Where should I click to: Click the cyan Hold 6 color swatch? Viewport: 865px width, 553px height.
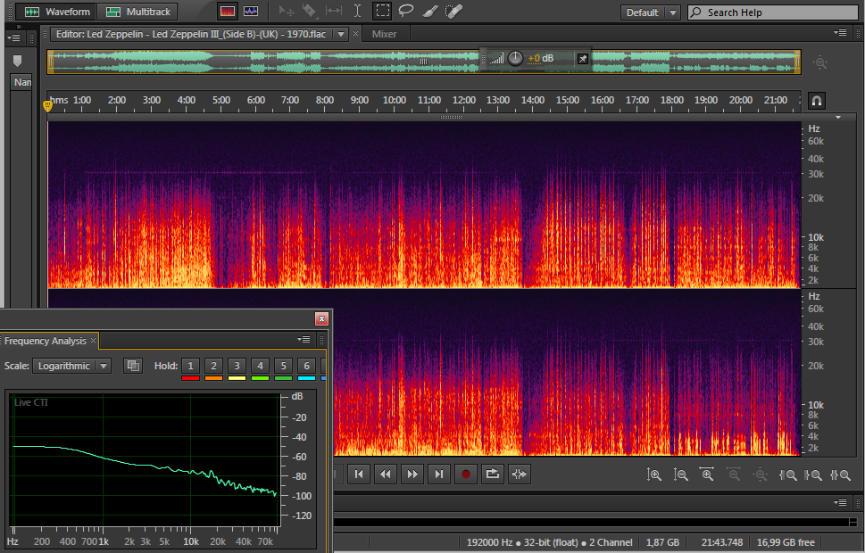tap(306, 378)
